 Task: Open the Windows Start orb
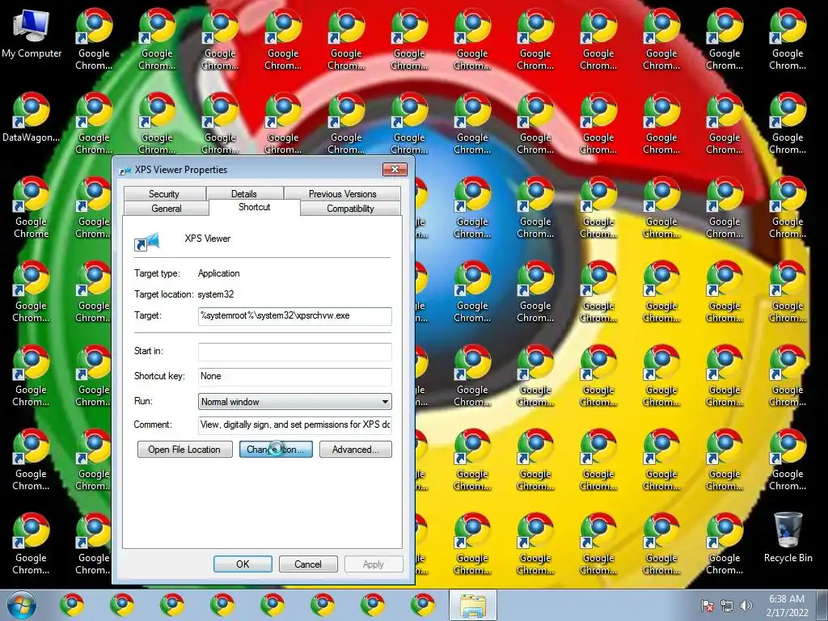pos(22,605)
